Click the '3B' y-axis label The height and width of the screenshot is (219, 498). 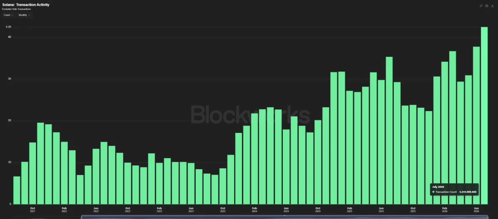point(10,79)
